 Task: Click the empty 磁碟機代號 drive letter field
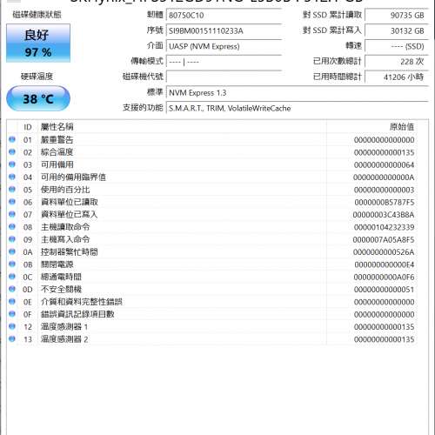tap(224, 77)
